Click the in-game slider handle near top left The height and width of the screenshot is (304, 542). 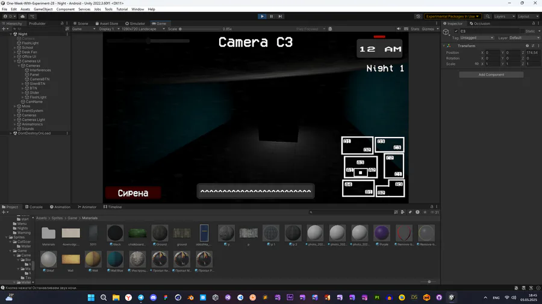tap(149, 41)
